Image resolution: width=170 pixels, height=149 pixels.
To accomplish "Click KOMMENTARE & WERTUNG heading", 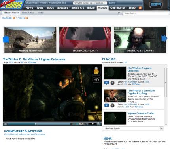I will click(x=23, y=131).
